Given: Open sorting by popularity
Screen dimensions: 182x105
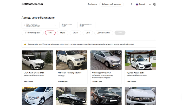Looking at the screenshot, I should tap(32, 33).
